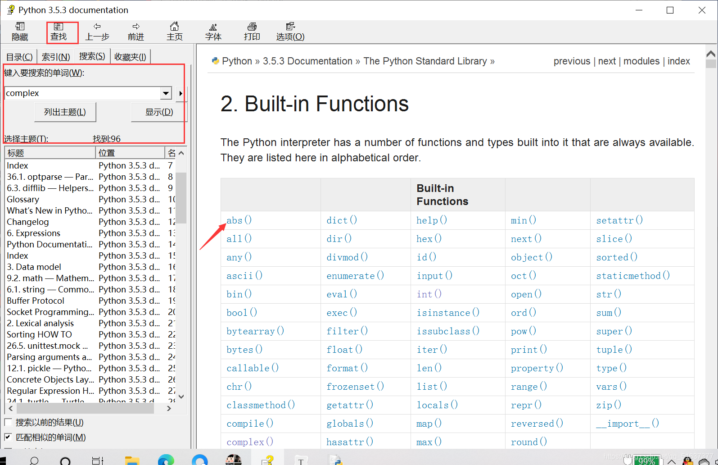Select '36.1. optparse' search result
718x465 pixels.
(x=50, y=177)
